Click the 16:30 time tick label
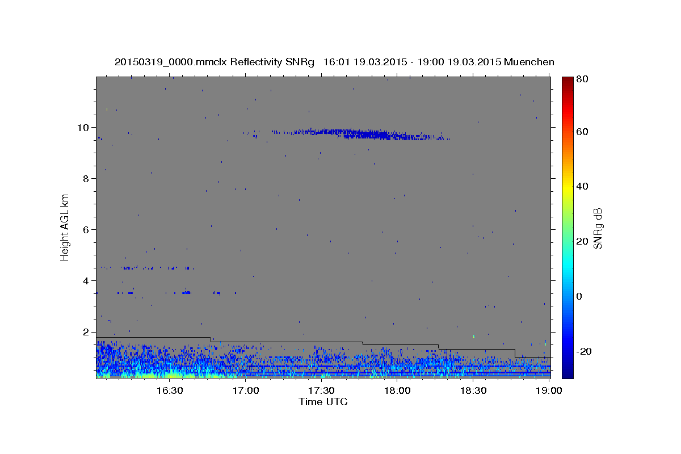Image resolution: width=681 pixels, height=454 pixels. [x=170, y=390]
